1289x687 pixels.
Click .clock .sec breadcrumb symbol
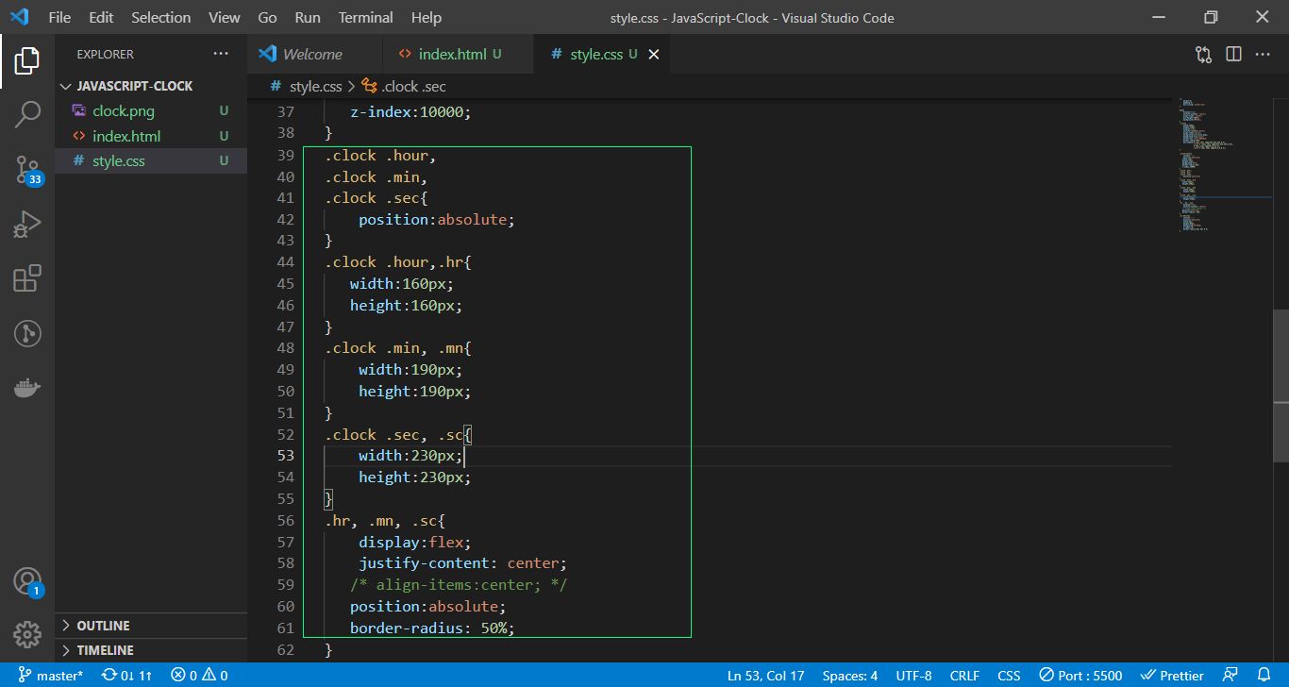pos(413,86)
